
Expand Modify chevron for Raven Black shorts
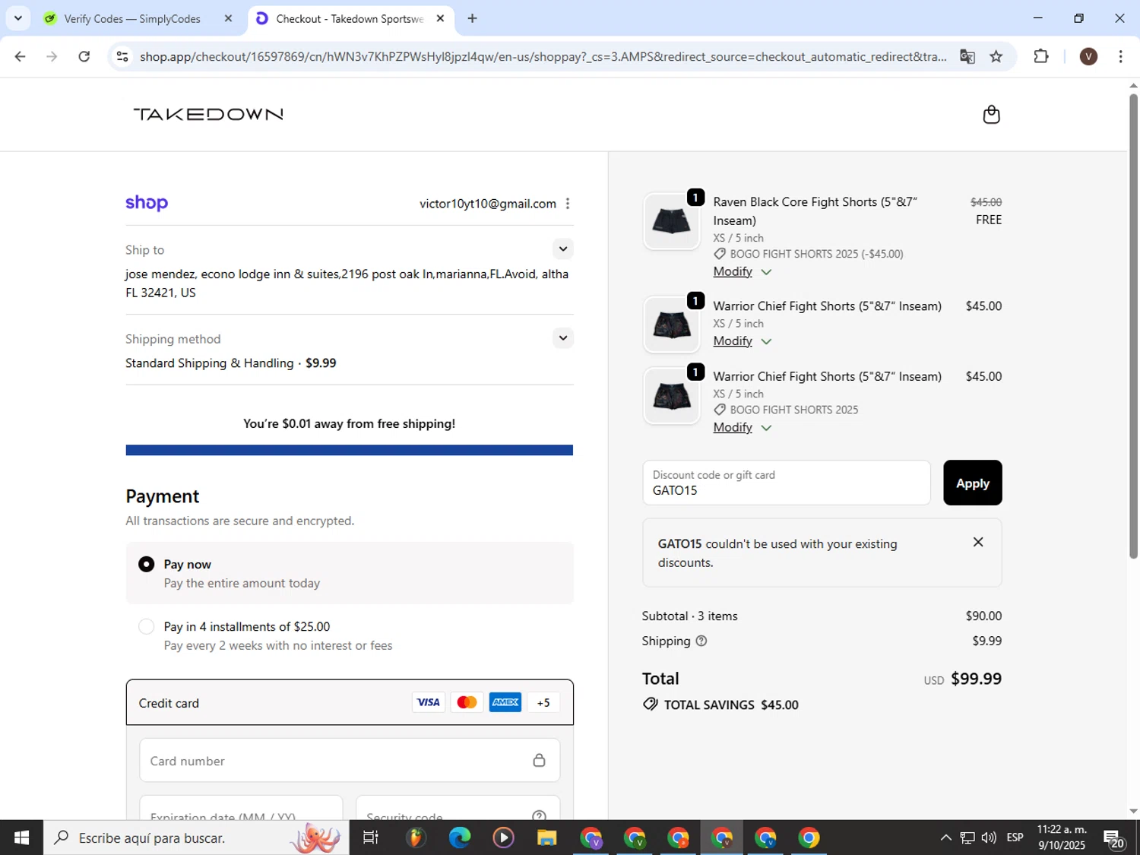point(766,272)
